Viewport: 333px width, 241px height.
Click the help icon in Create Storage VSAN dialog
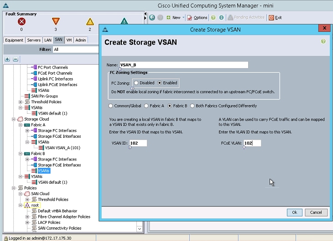[323, 41]
